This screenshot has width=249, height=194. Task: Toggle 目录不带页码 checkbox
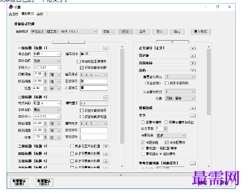pyautogui.click(x=167, y=83)
